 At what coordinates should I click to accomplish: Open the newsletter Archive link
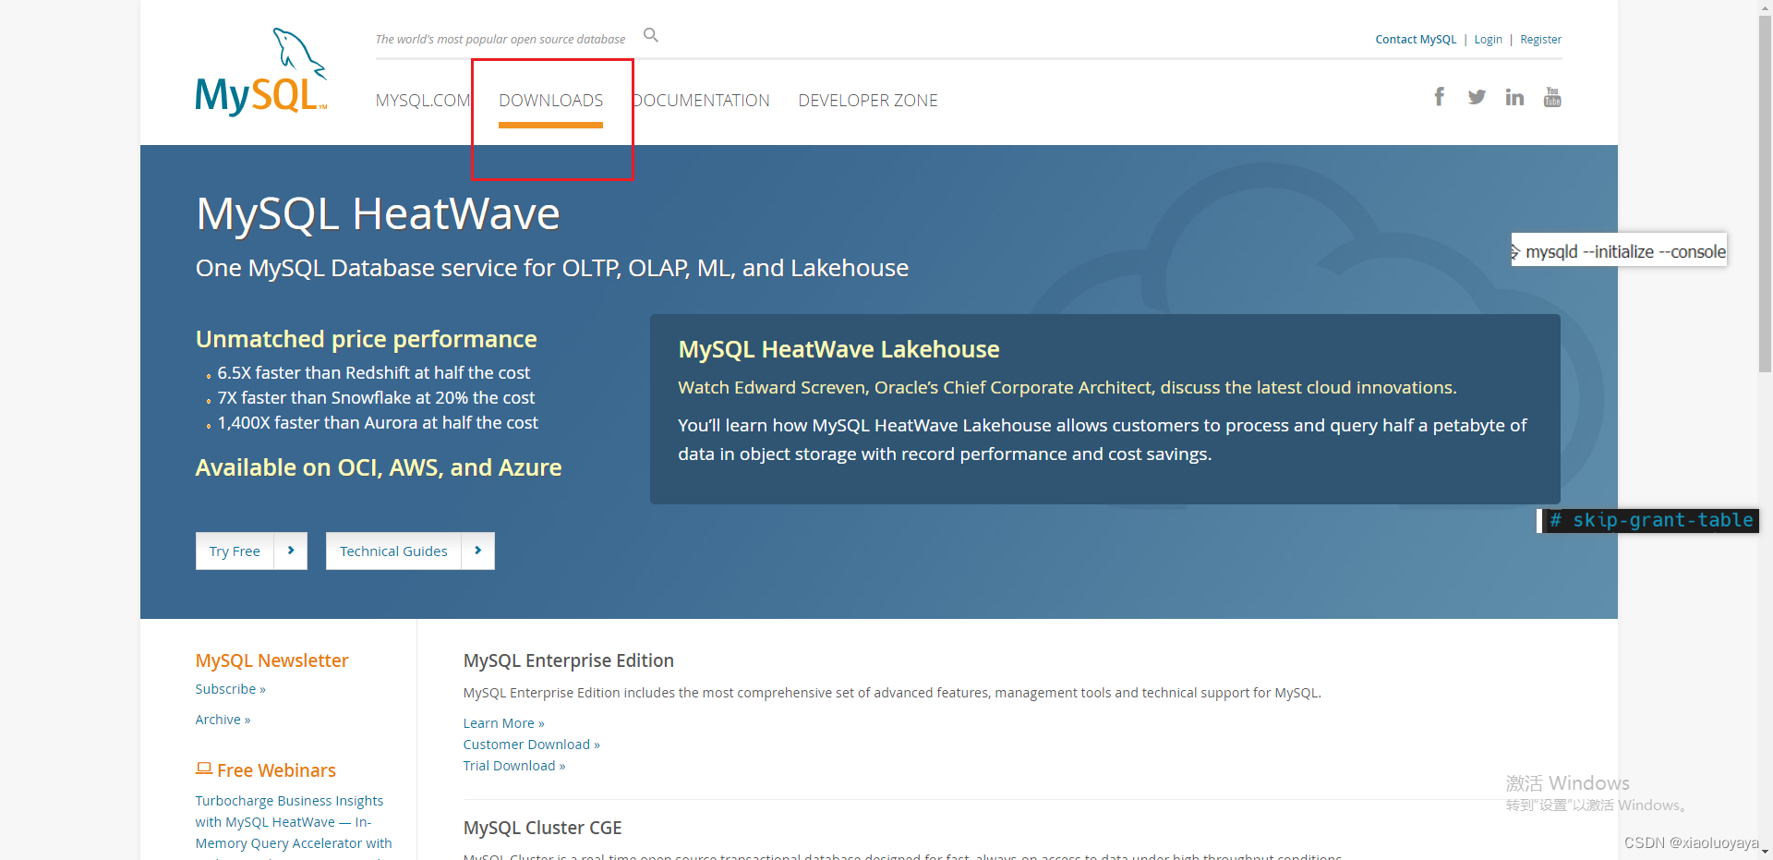tap(223, 720)
